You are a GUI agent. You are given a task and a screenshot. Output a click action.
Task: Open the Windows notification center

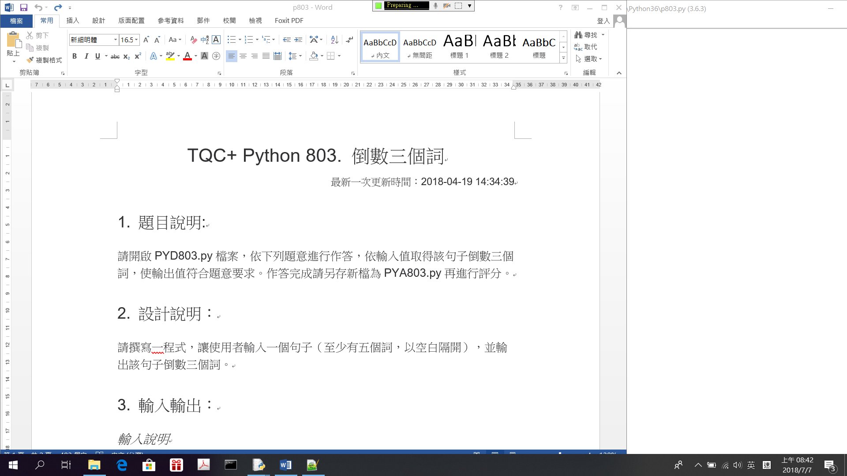coord(830,465)
